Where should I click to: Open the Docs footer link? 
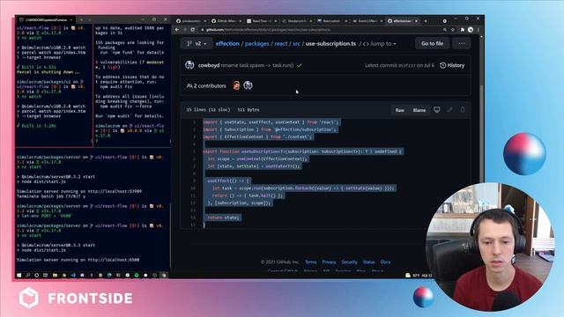coord(385,262)
